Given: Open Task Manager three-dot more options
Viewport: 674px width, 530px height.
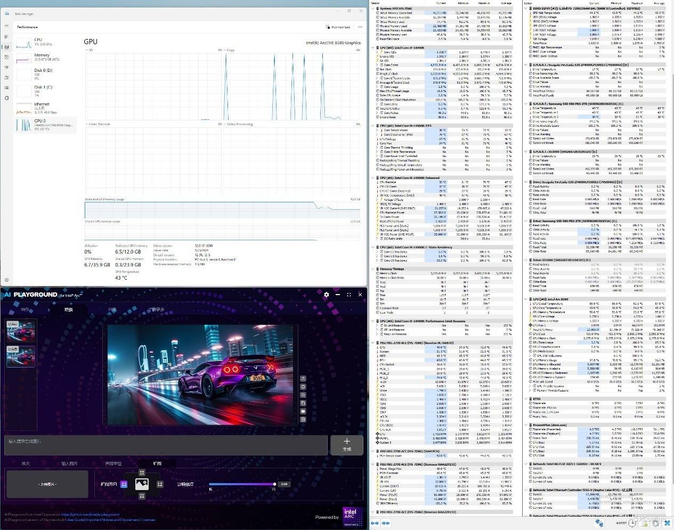Looking at the screenshot, I should [360, 27].
